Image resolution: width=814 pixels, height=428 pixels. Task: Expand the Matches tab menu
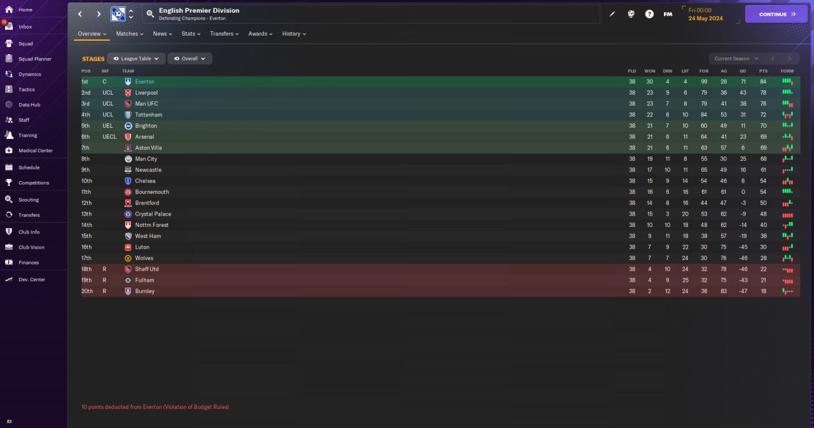[130, 34]
